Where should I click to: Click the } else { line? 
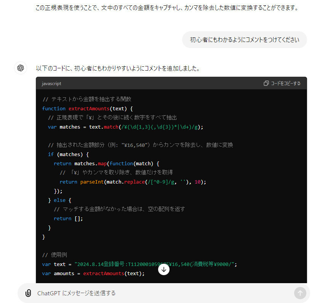60,200
